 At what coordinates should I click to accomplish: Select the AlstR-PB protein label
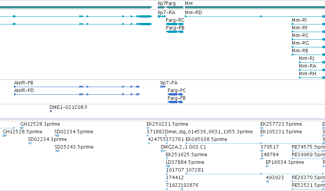pyautogui.click(x=24, y=83)
